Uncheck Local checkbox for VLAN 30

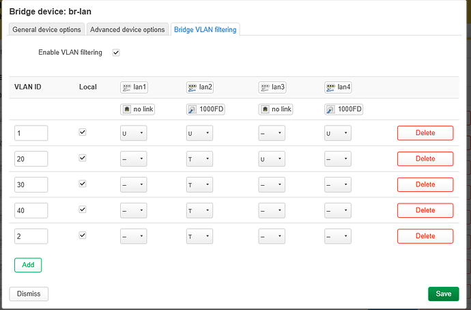[x=83, y=184]
